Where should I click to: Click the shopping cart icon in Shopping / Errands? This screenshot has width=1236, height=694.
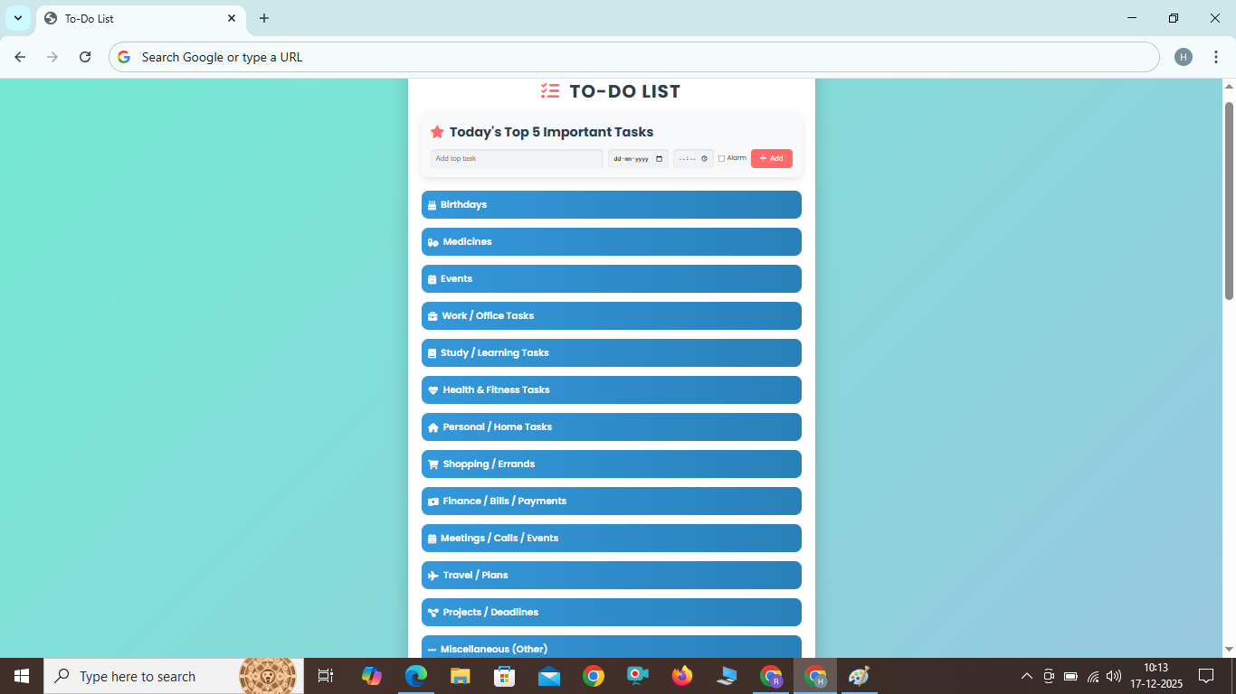(x=433, y=464)
